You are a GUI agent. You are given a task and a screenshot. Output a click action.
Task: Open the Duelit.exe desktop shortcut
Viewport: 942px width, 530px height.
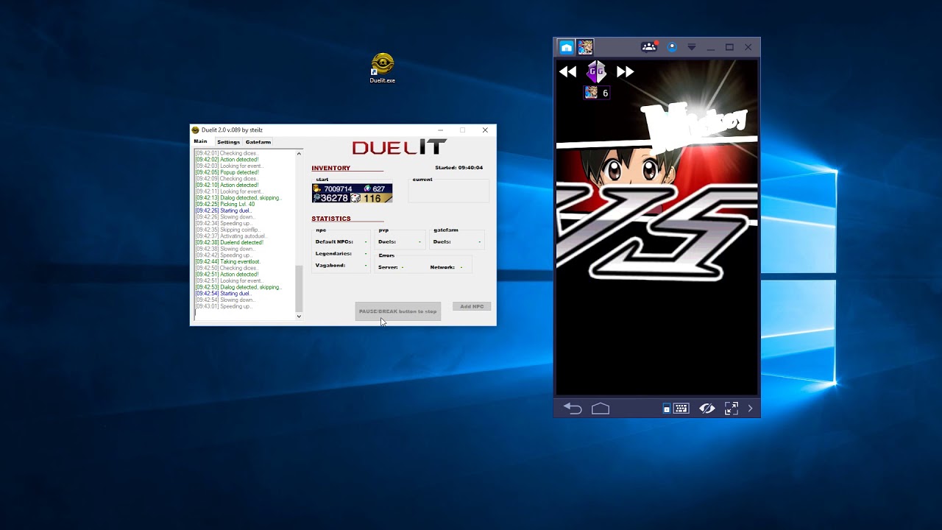(383, 68)
